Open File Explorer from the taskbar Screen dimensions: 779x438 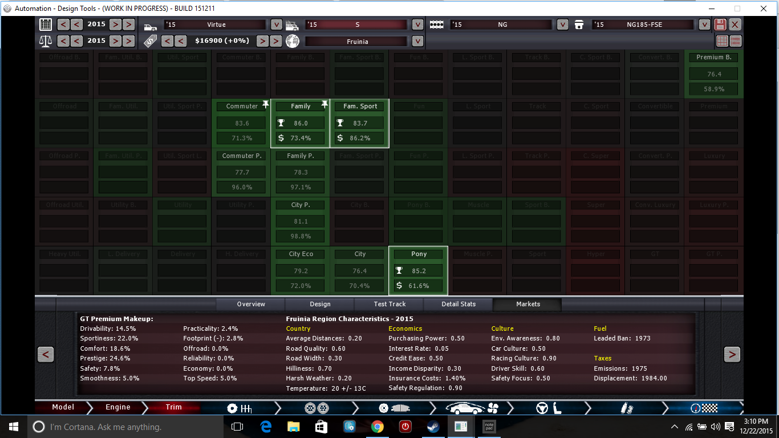tap(293, 427)
